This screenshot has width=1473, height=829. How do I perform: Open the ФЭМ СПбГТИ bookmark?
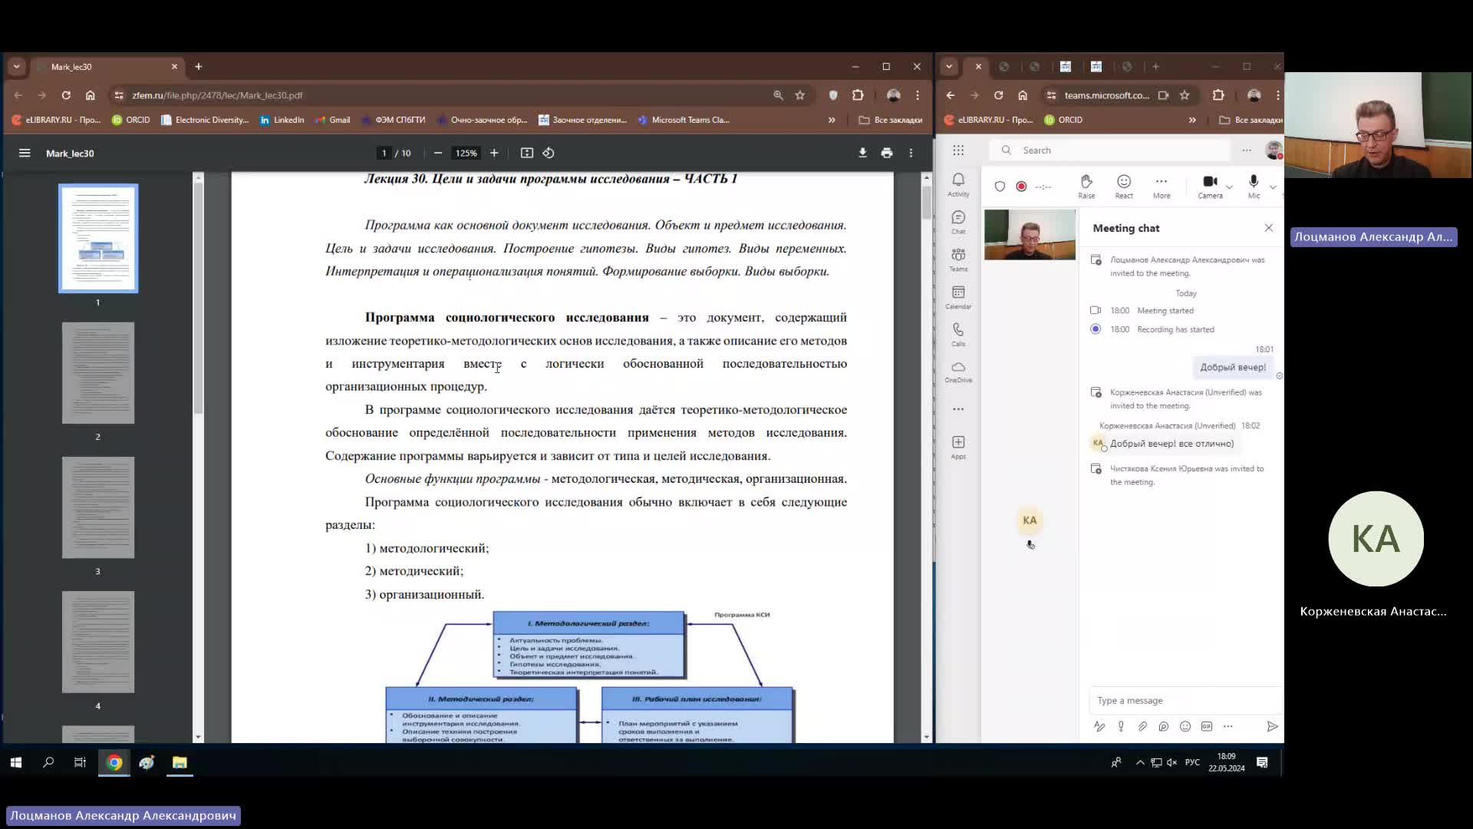tap(393, 120)
